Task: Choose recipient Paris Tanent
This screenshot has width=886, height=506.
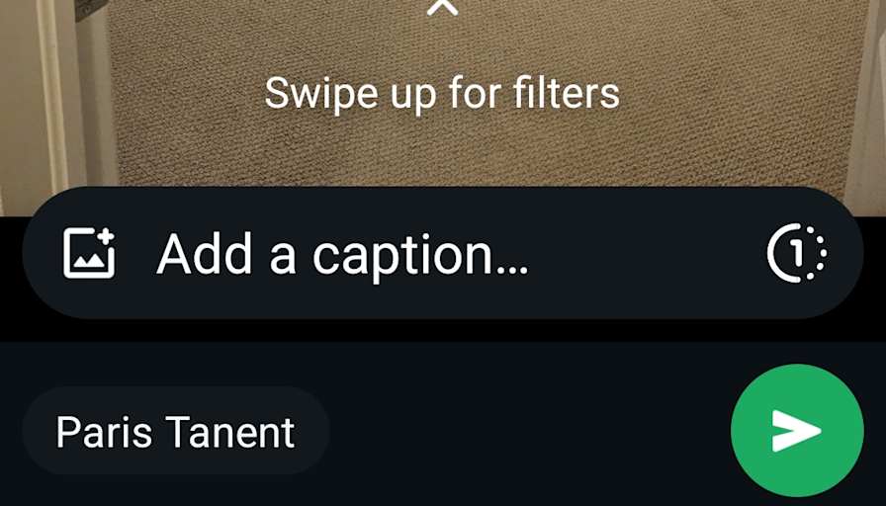Action: (x=176, y=432)
